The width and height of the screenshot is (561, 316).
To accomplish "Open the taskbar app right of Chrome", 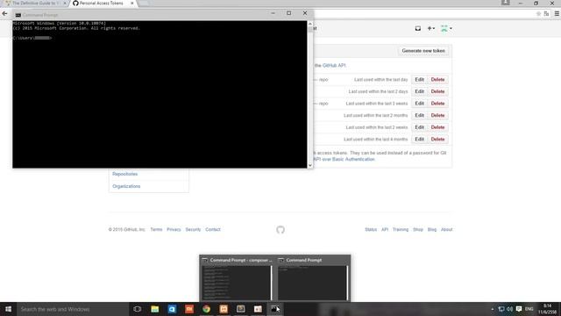I will [x=224, y=309].
